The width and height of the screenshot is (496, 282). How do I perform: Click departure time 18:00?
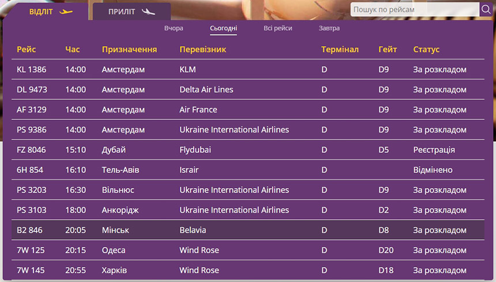[x=76, y=210]
